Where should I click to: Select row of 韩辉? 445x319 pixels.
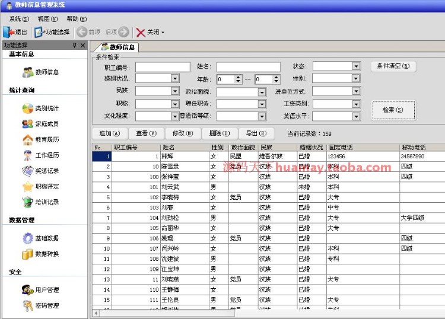[268, 157]
